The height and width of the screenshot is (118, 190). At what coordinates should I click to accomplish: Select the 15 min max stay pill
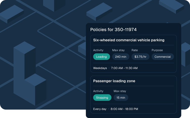pyautogui.click(x=121, y=97)
